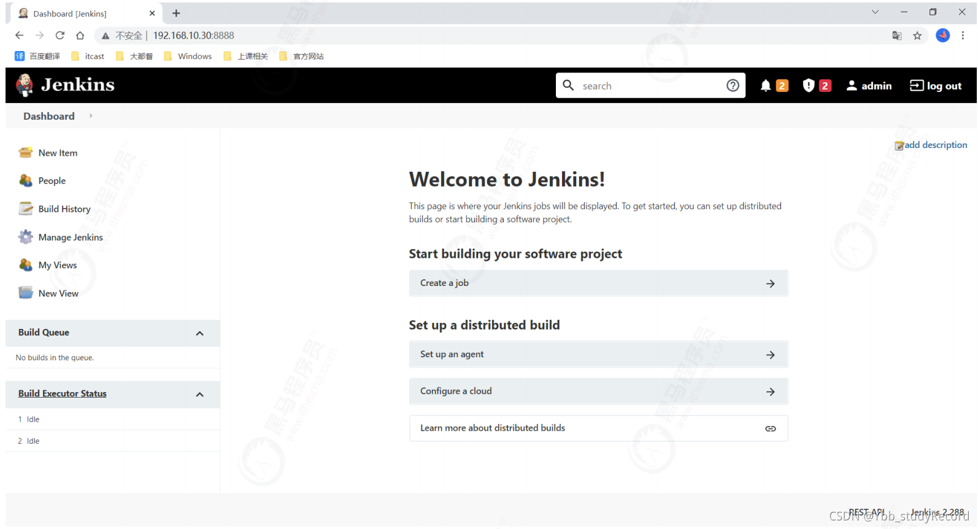The height and width of the screenshot is (529, 978).
Task: Open the 官方网站 bookmark folder
Action: coord(301,56)
